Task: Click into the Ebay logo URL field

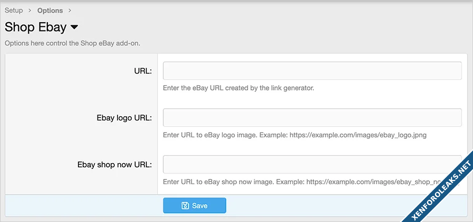Action: point(312,117)
